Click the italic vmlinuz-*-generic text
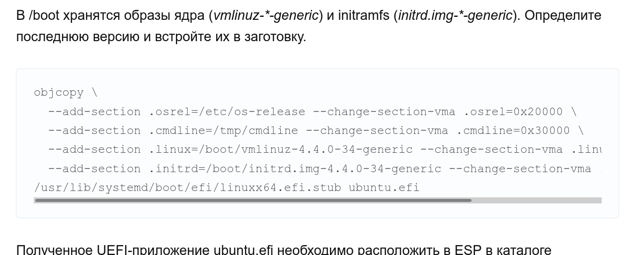The image size is (636, 255). (x=266, y=15)
